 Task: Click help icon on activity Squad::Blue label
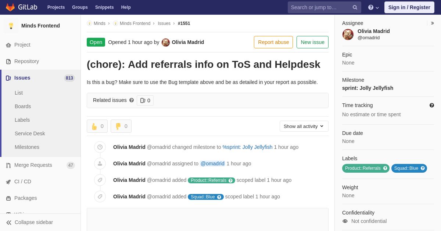(219, 197)
